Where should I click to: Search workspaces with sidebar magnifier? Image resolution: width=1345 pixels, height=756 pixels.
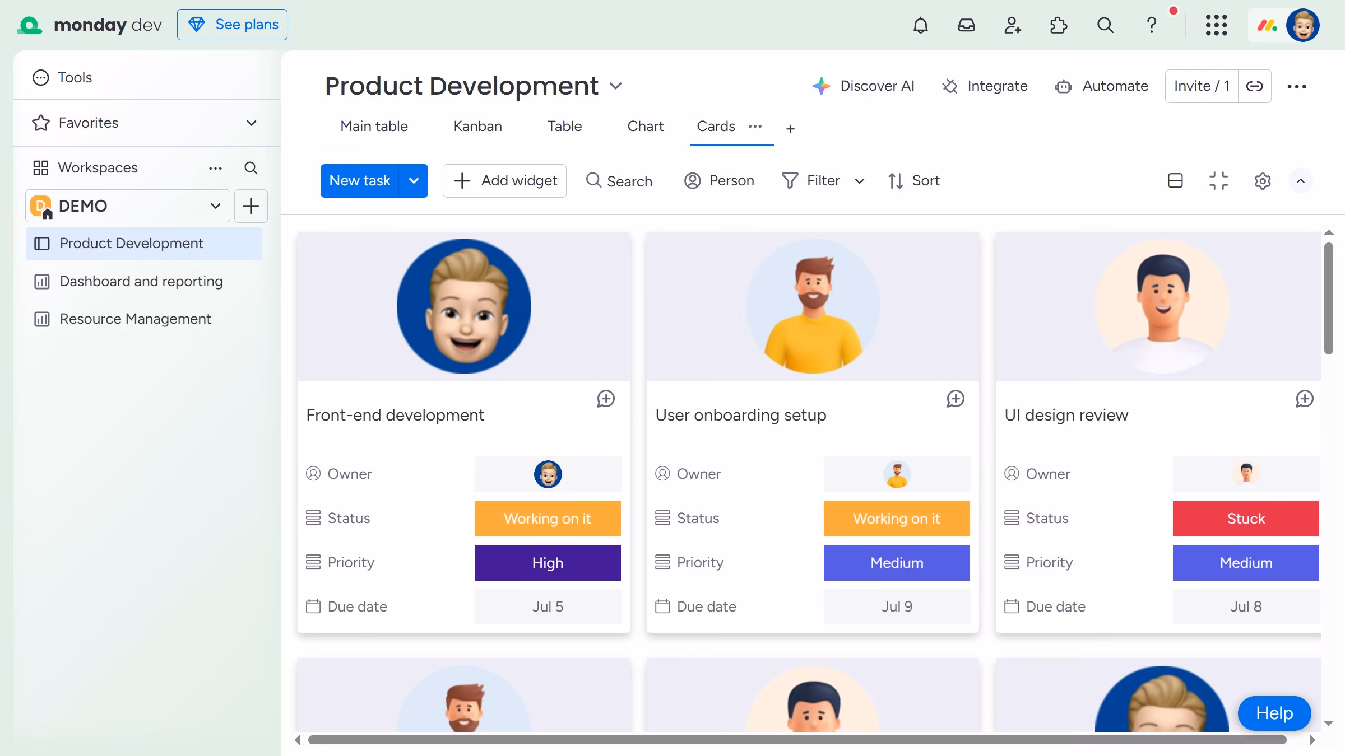(x=251, y=167)
